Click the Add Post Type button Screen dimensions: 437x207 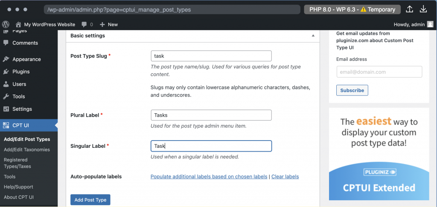(90, 200)
